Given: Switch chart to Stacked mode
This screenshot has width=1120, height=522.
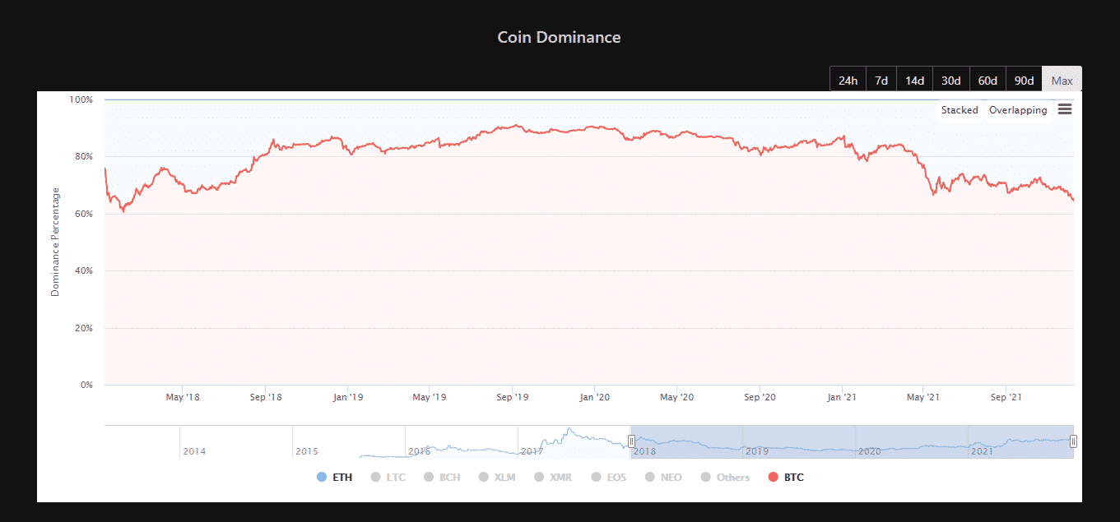Looking at the screenshot, I should pyautogui.click(x=960, y=110).
